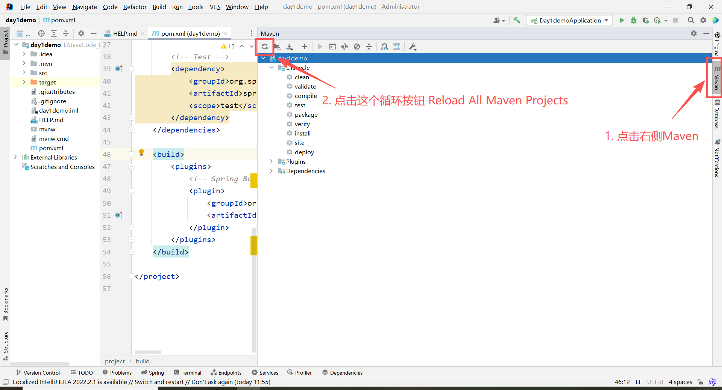Click build breadcrumb in editor
The width and height of the screenshot is (722, 390).
143,361
